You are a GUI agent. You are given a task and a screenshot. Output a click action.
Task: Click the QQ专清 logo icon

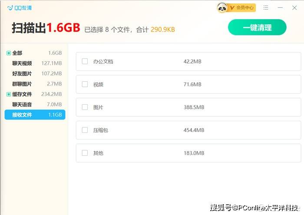click(x=10, y=8)
